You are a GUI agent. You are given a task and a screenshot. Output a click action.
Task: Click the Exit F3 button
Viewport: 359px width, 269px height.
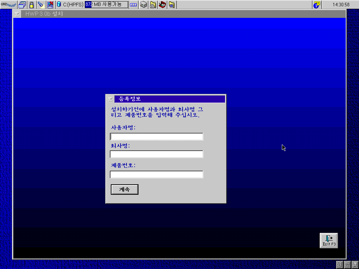(x=329, y=241)
